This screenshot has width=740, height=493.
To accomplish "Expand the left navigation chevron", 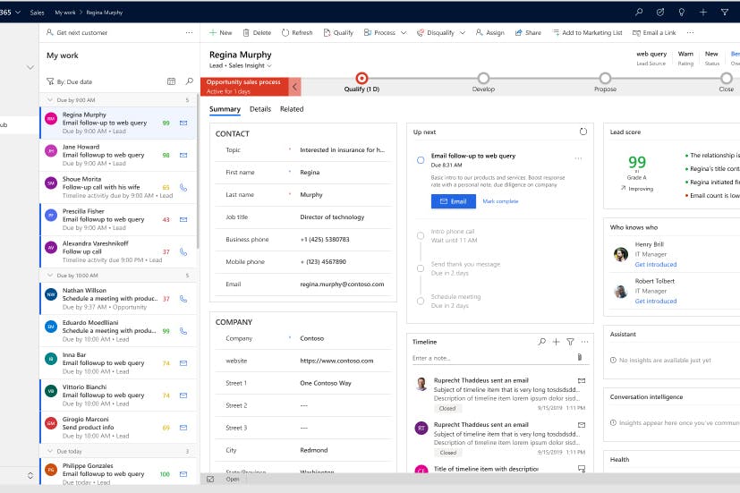I will point(30,67).
